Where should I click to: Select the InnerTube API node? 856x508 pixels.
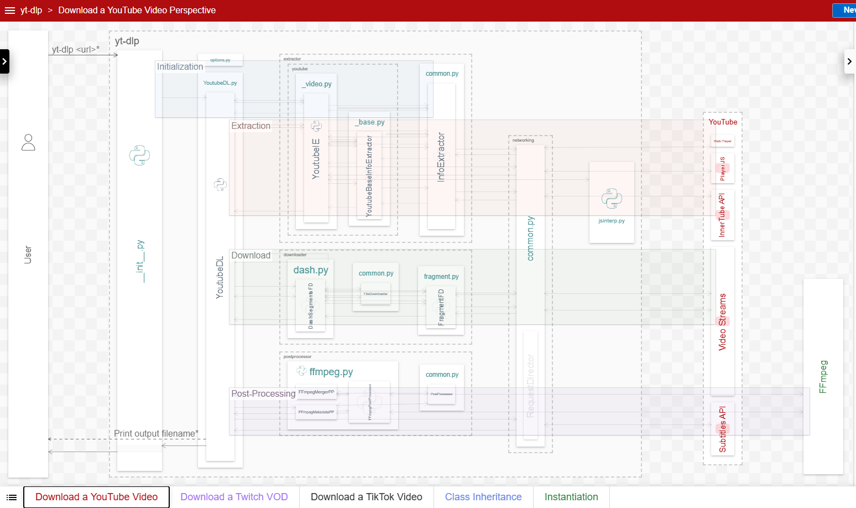pos(722,215)
